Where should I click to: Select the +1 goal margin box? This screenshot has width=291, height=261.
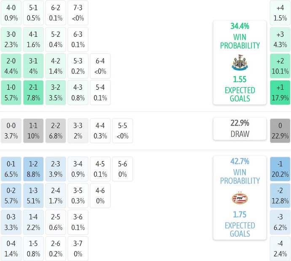point(280,93)
